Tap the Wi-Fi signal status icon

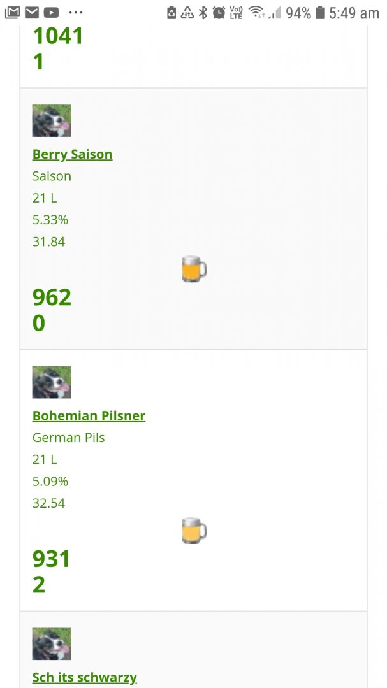(x=256, y=13)
